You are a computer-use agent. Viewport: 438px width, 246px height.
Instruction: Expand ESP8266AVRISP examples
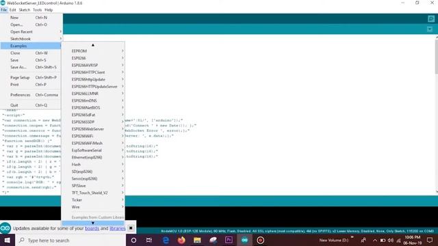point(93,66)
